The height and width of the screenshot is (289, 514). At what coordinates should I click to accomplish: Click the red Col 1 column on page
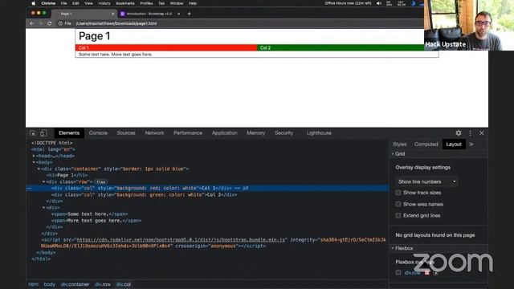(x=166, y=48)
